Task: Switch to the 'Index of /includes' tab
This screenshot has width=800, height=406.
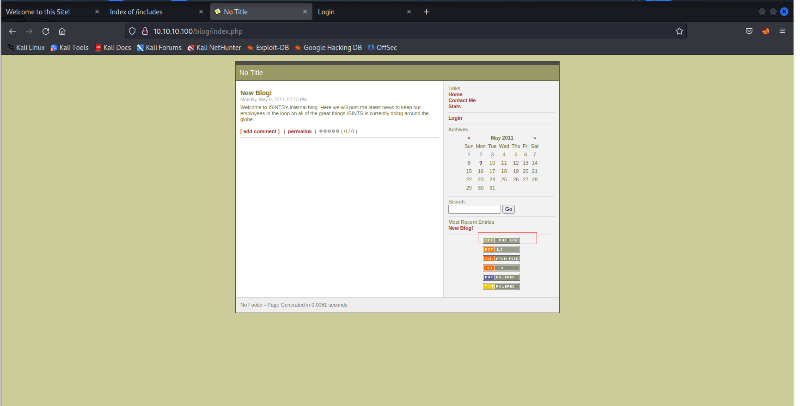Action: 156,12
